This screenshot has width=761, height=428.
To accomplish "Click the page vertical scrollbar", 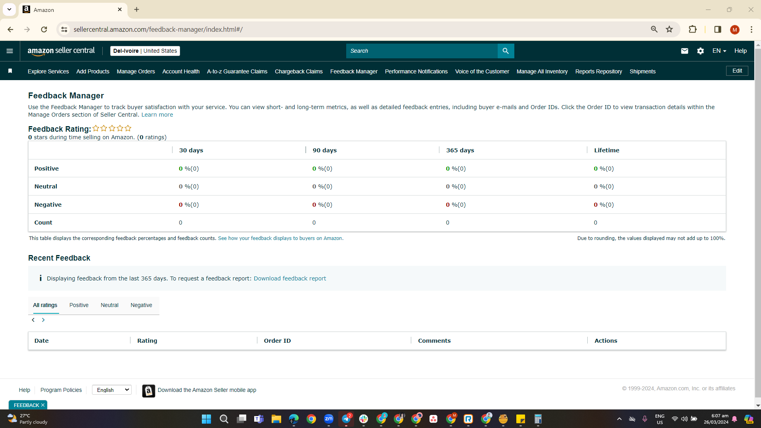I will pos(758,222).
